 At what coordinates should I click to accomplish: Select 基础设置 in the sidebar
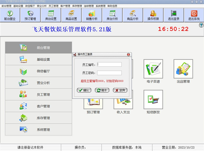(x=38, y=59)
